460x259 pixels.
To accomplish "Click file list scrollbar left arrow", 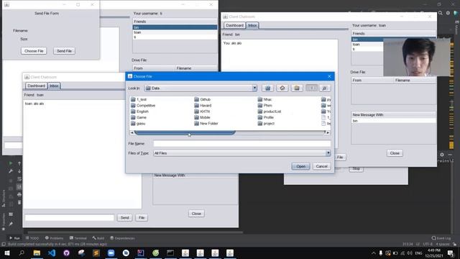I will pos(132,132).
